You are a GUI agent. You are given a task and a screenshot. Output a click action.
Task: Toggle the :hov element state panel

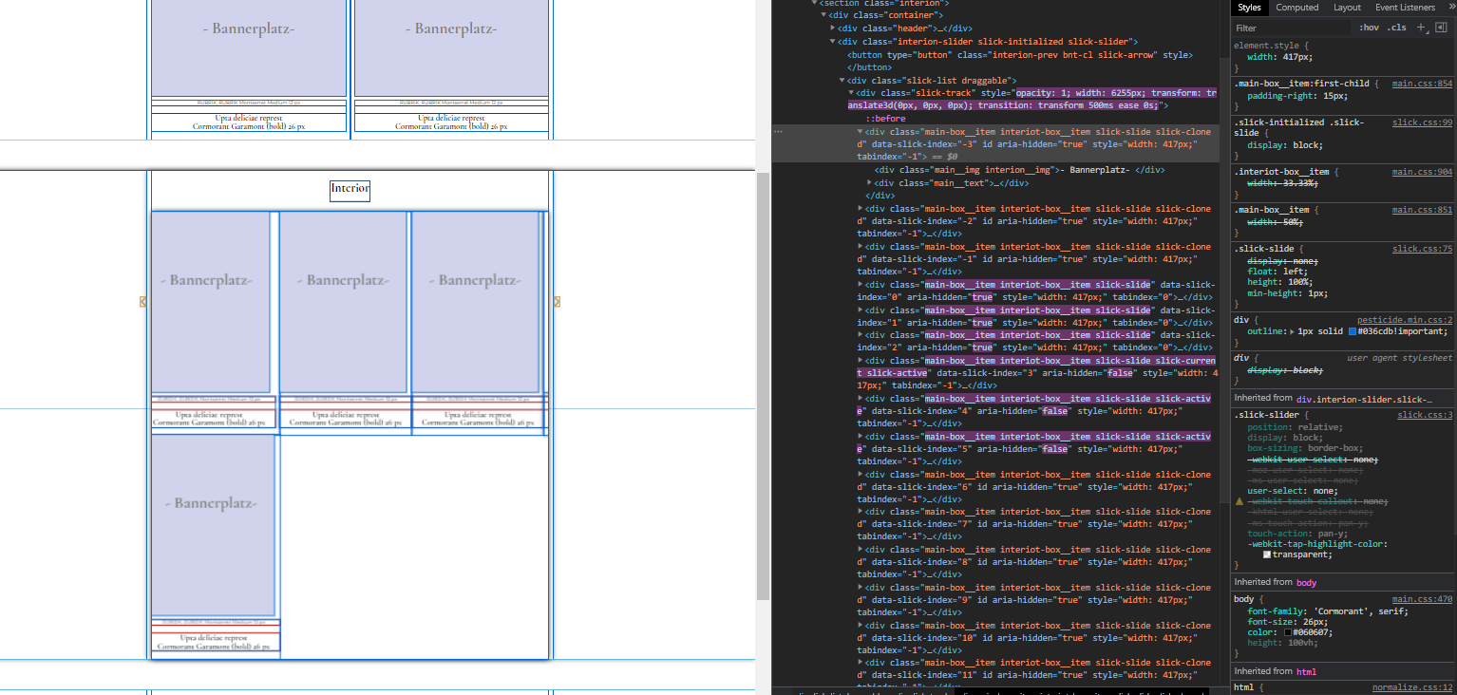[1369, 28]
